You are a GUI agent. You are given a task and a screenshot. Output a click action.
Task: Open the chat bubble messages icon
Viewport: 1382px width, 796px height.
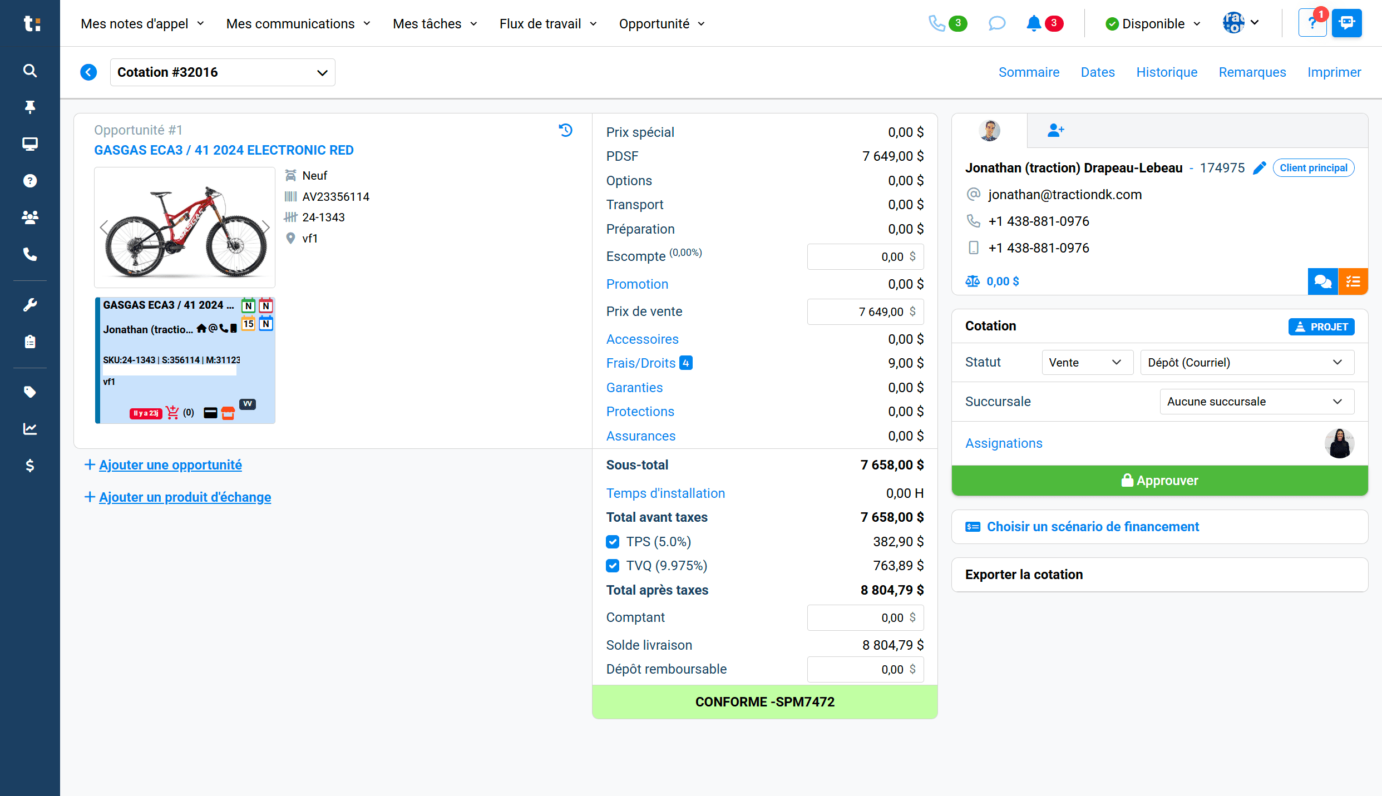(x=997, y=23)
